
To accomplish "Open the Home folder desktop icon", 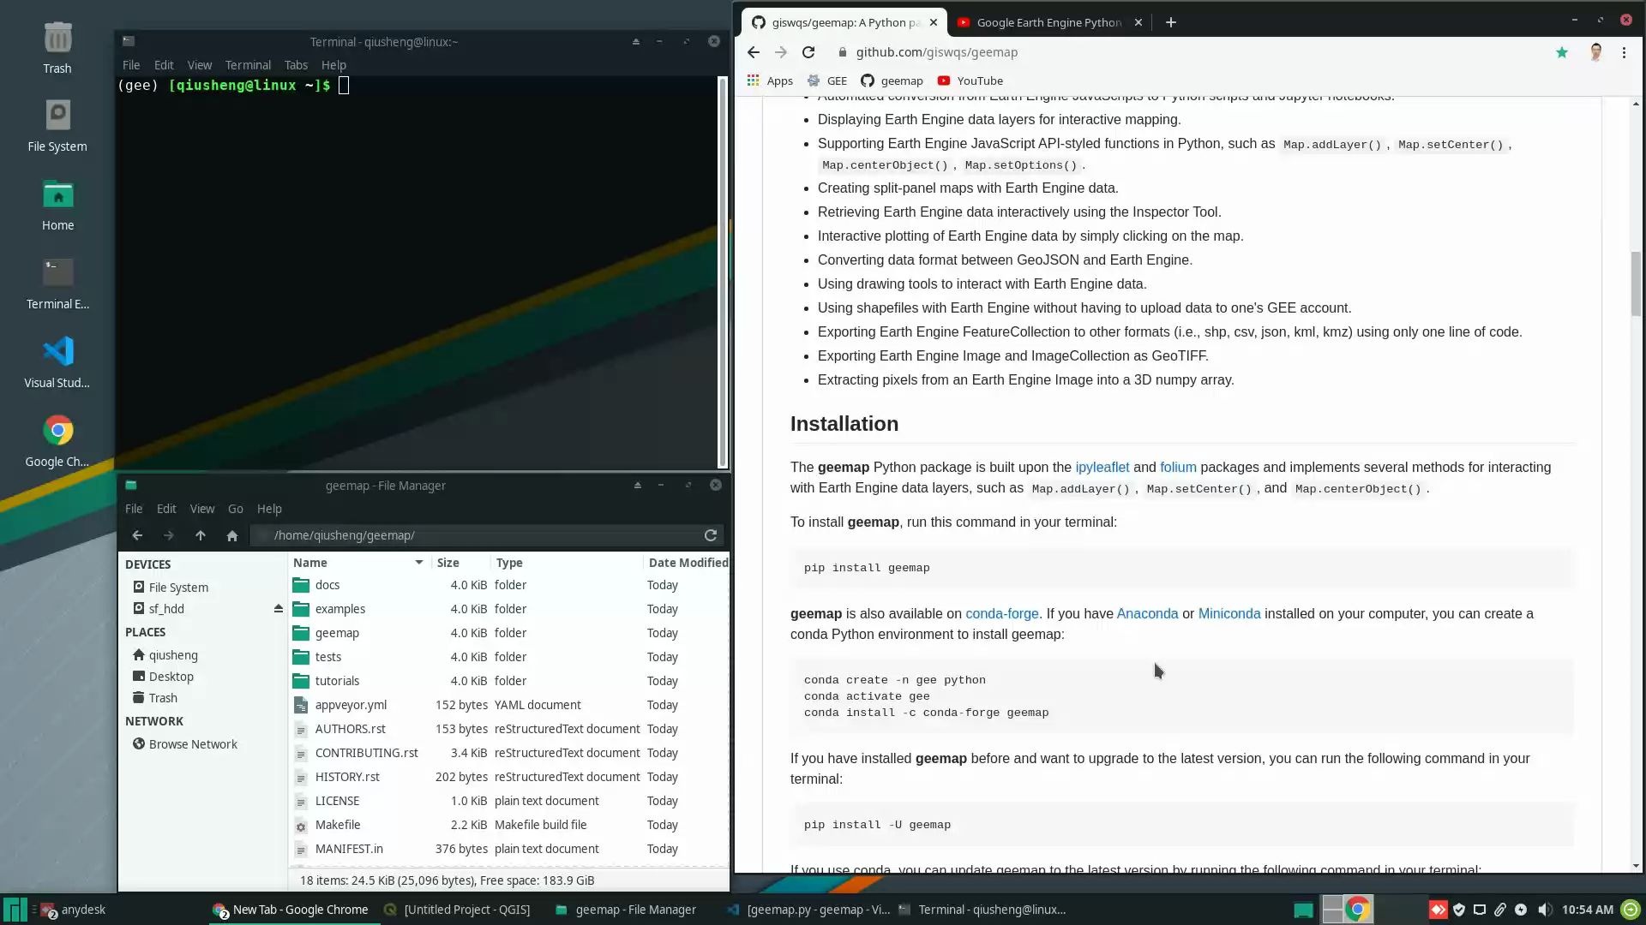I will coord(57,205).
